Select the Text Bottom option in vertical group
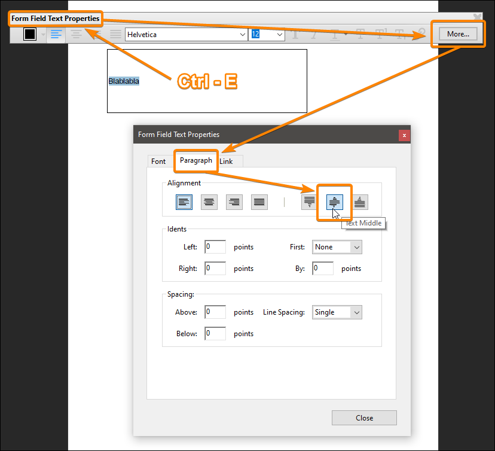The image size is (495, 451). pos(359,202)
